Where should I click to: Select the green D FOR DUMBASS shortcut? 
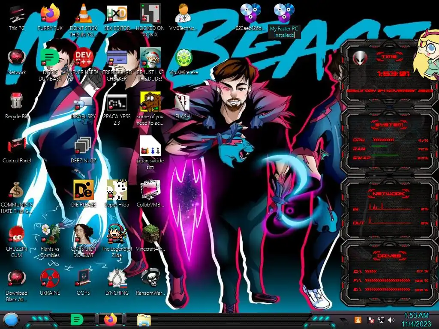[x=50, y=64]
